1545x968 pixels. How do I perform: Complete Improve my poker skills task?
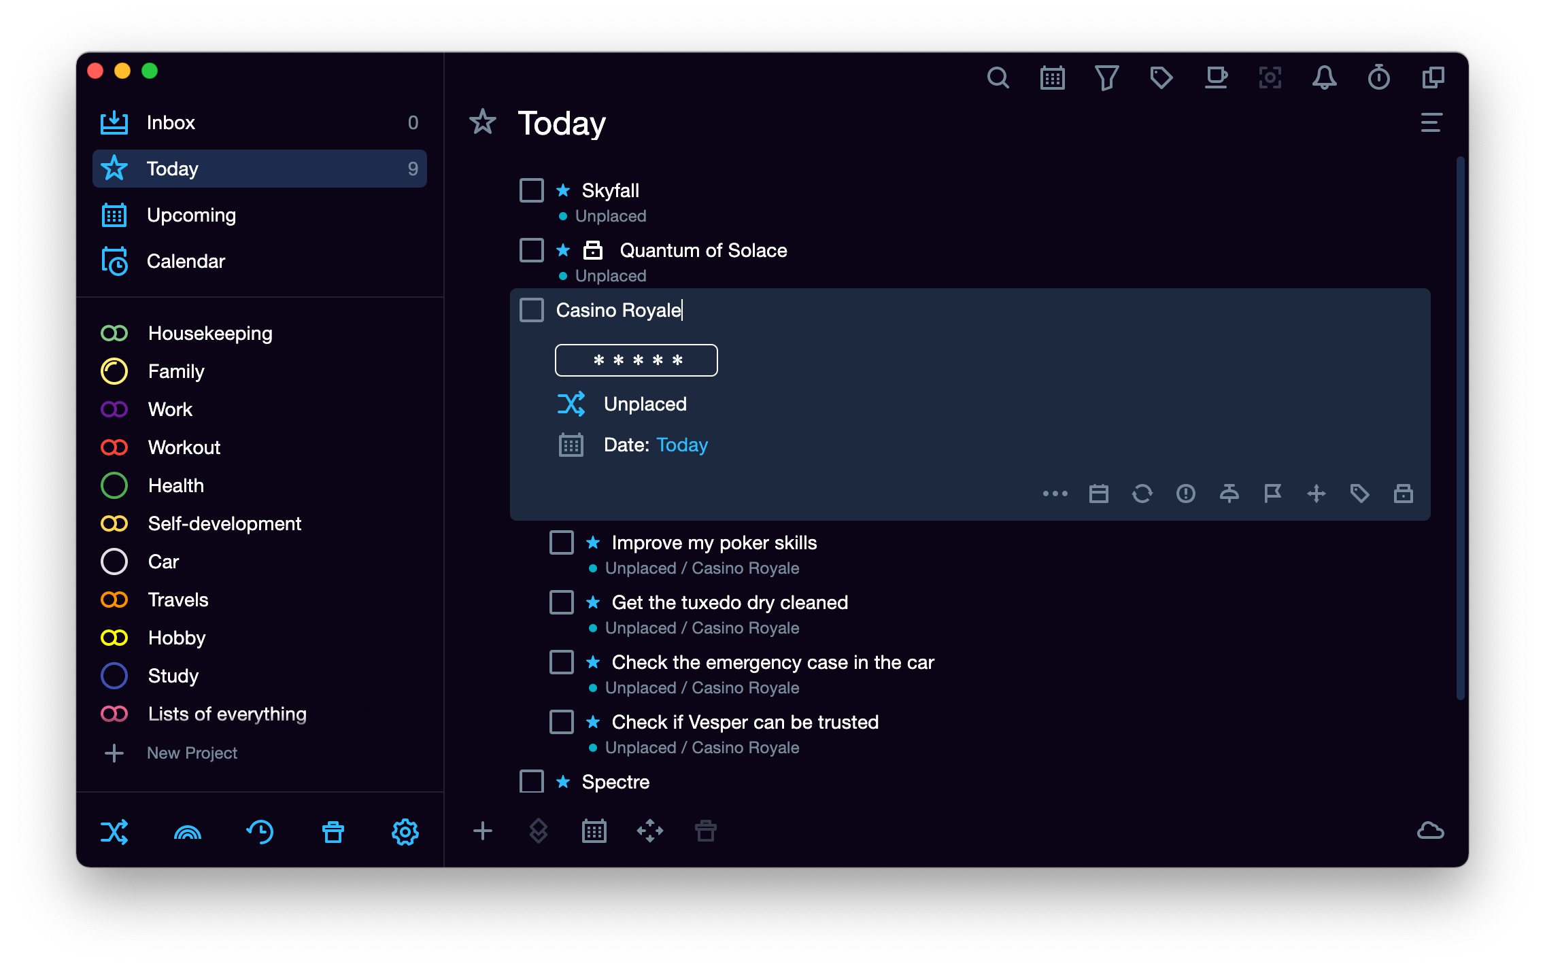click(x=562, y=542)
